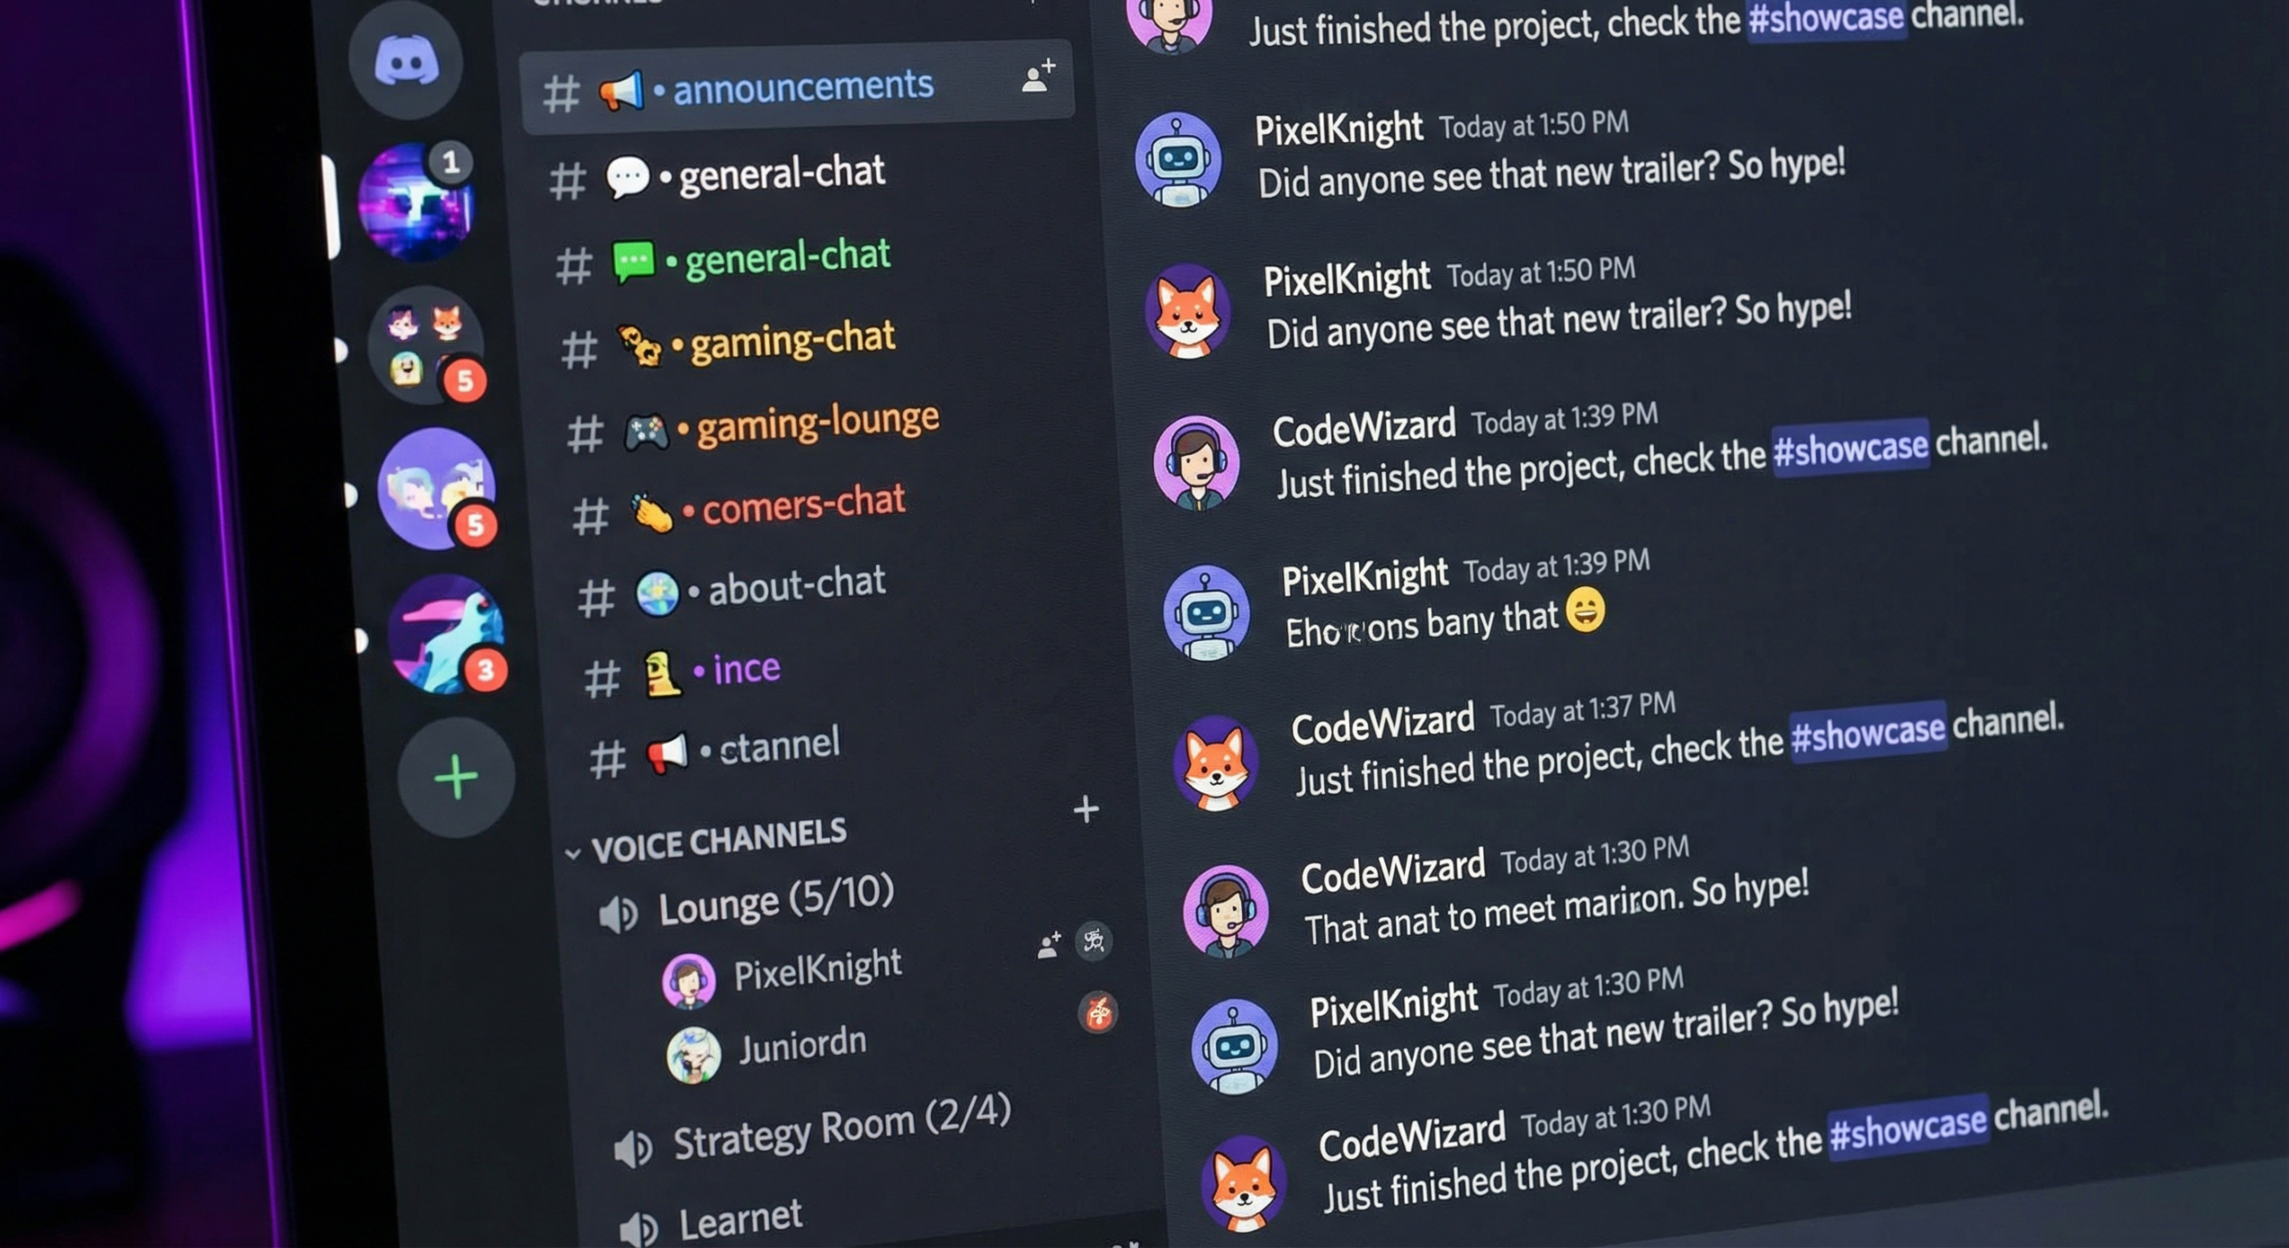Open the server with gray 1 badge
Viewport: 2289px width, 1248px height.
click(417, 202)
